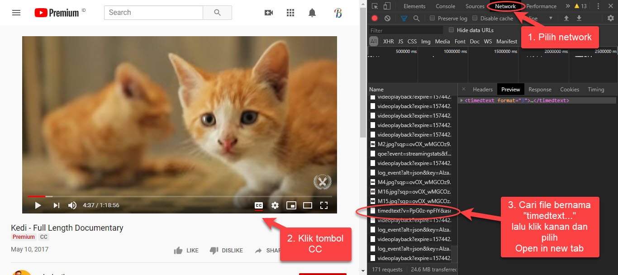Filter requests by Manifest
The width and height of the screenshot is (618, 275).
(507, 41)
